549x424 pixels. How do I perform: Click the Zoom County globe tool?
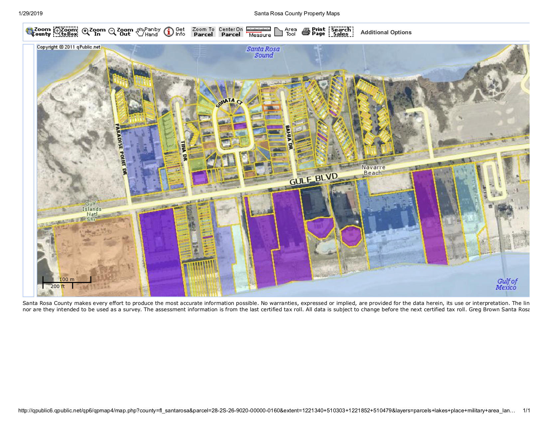pos(38,32)
